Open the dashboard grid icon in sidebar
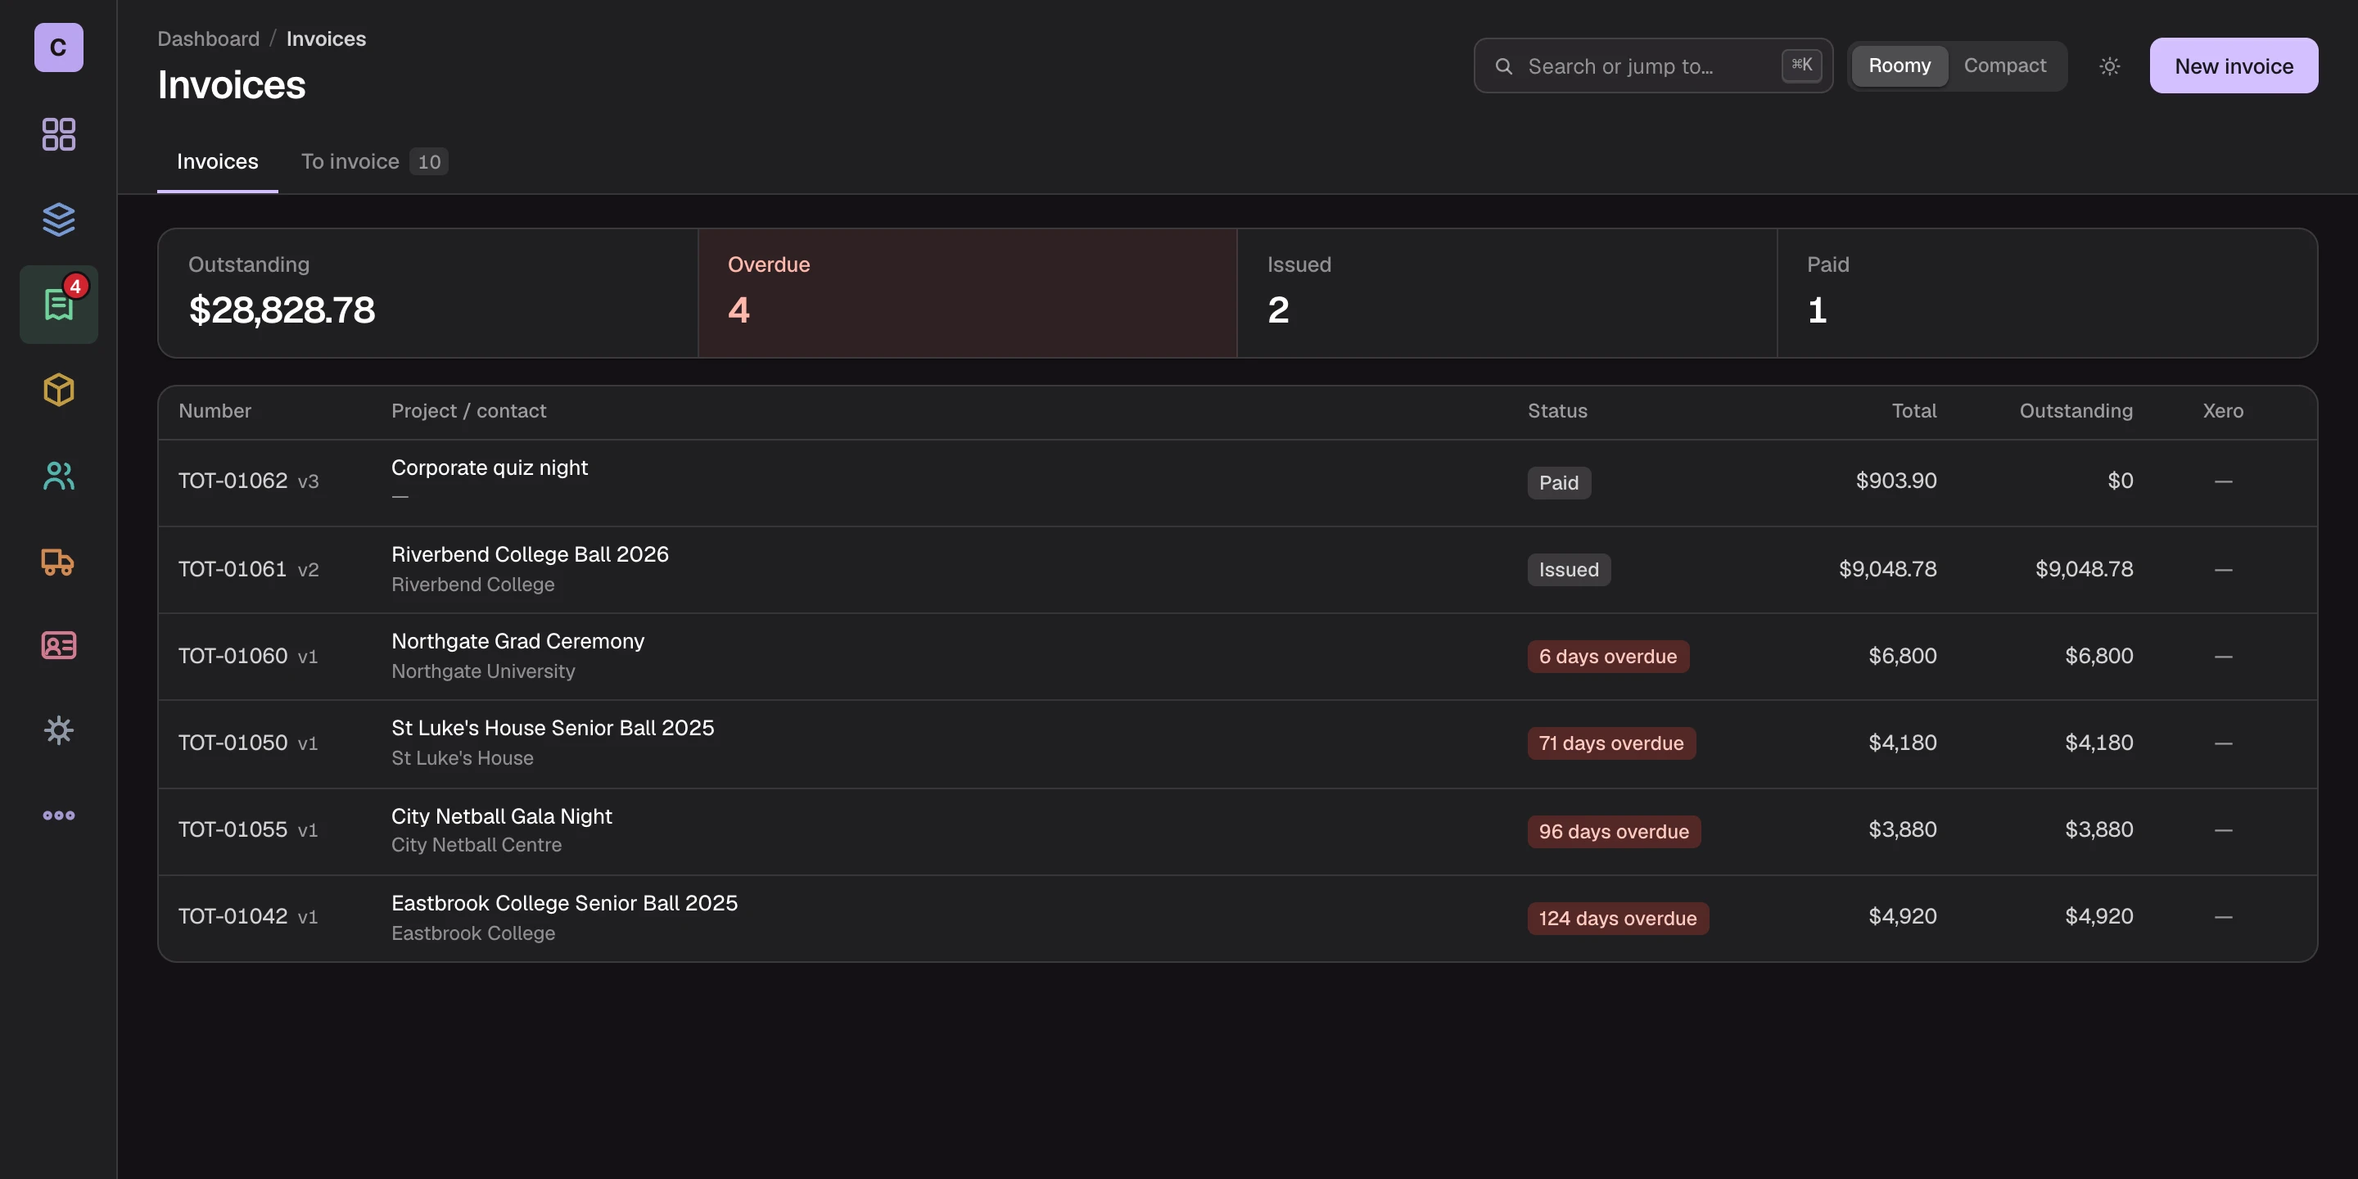2358x1179 pixels. 59,133
